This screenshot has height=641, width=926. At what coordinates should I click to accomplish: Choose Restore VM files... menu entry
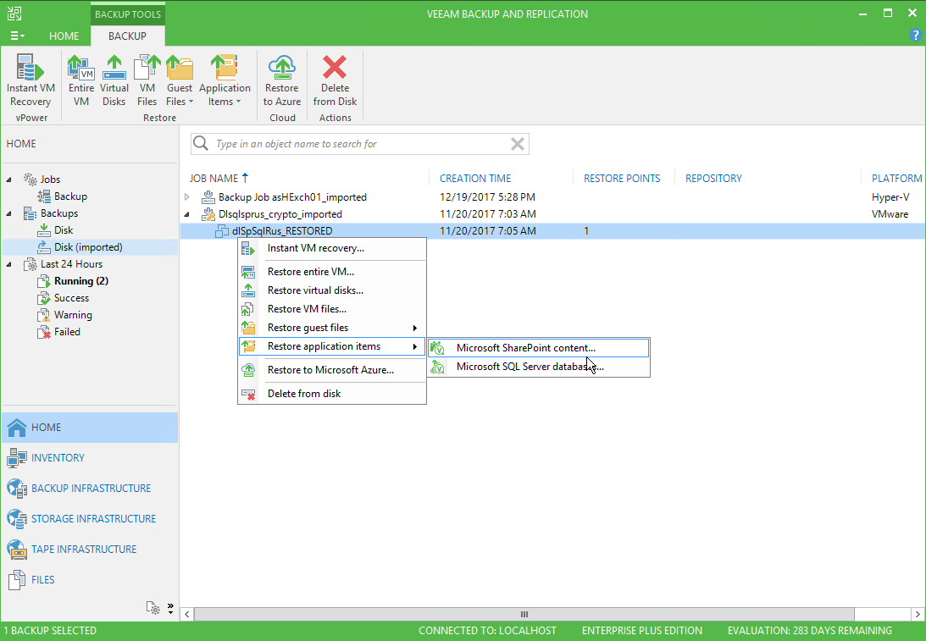tap(332, 309)
